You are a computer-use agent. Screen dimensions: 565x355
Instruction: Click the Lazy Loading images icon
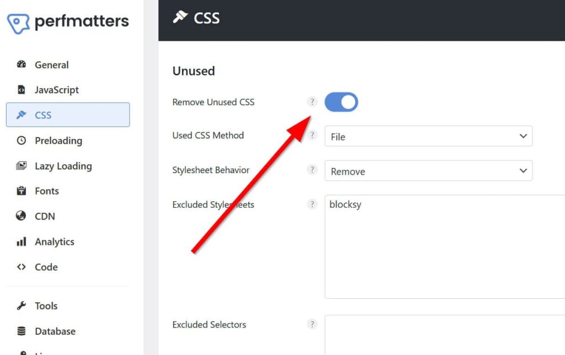22,166
